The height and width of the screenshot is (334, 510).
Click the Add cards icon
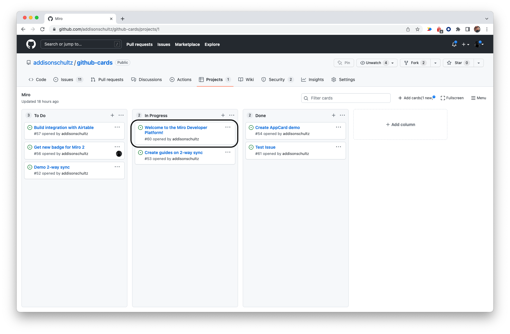(x=400, y=98)
